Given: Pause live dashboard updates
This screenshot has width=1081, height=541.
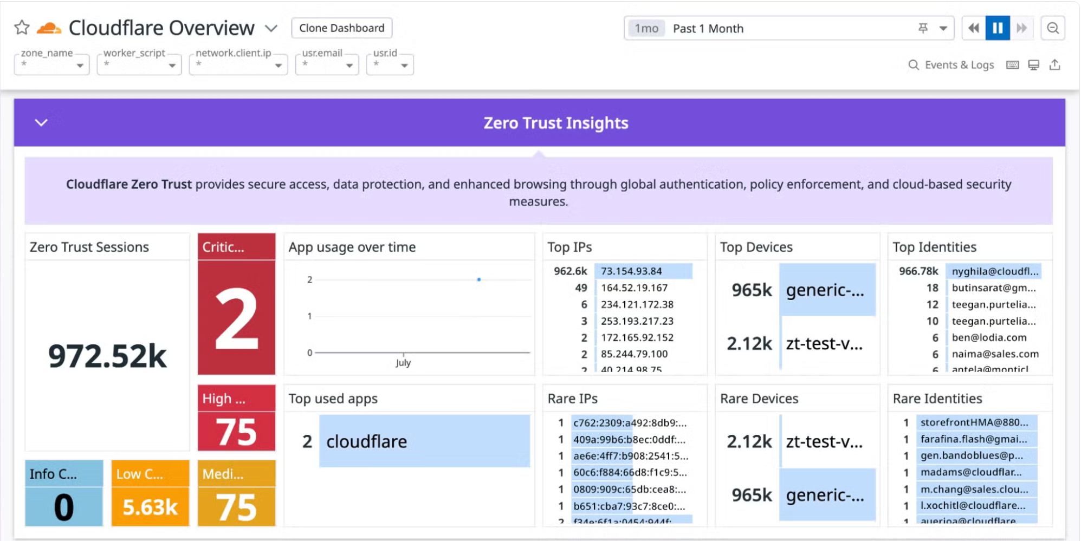Looking at the screenshot, I should coord(998,28).
